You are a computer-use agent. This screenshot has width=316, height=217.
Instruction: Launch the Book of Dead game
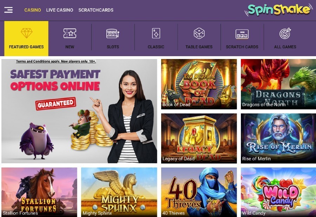(x=199, y=84)
